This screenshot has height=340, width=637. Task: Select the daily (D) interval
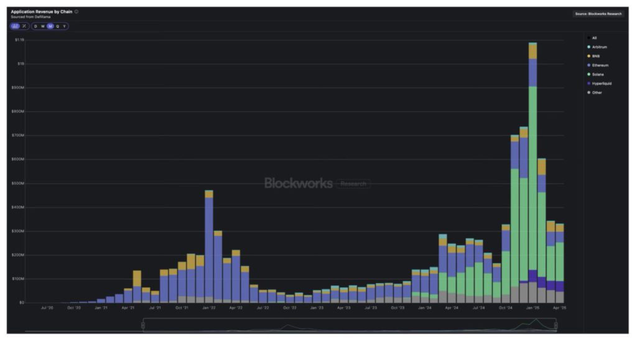[35, 26]
